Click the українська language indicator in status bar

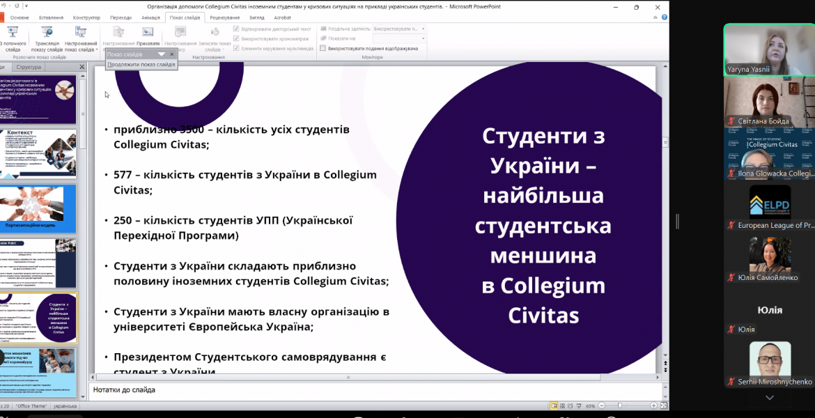pyautogui.click(x=65, y=406)
